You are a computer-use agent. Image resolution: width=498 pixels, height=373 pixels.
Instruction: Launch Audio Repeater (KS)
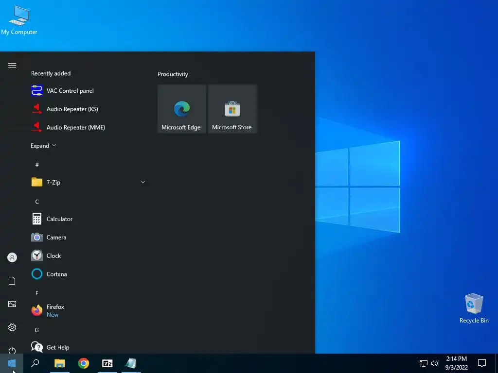(x=89, y=109)
